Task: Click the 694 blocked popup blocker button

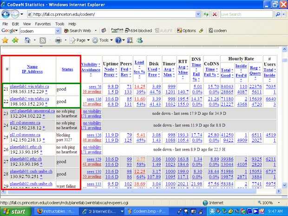Action: 138,31
